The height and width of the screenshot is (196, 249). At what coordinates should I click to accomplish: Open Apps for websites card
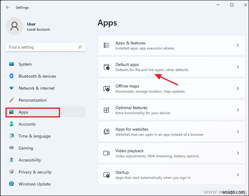(172, 132)
